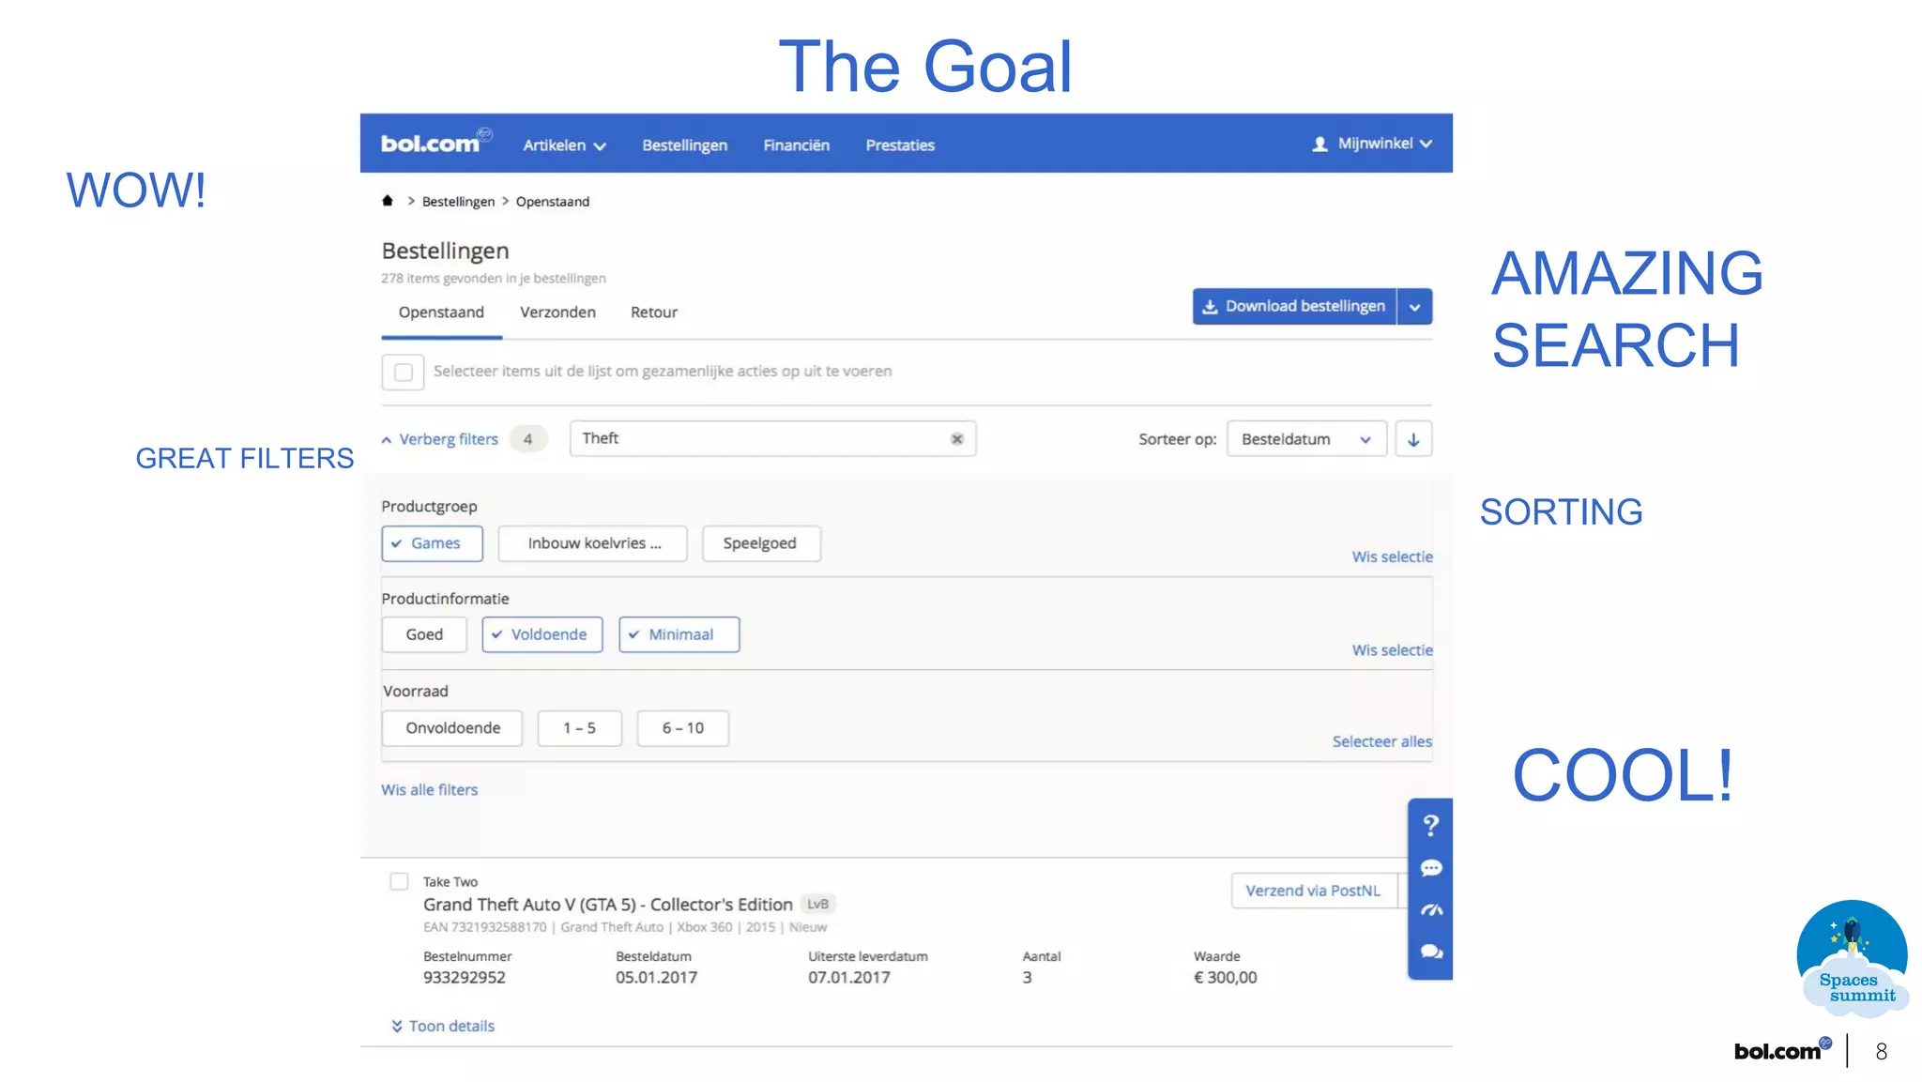The width and height of the screenshot is (1922, 1082).
Task: Open the Bestellingen menu item
Action: [x=684, y=145]
